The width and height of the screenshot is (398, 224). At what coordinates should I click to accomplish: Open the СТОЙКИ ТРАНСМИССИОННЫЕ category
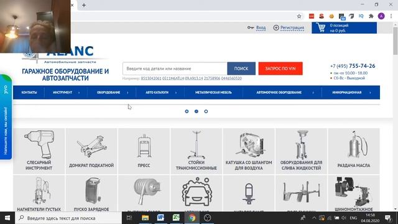click(x=197, y=151)
